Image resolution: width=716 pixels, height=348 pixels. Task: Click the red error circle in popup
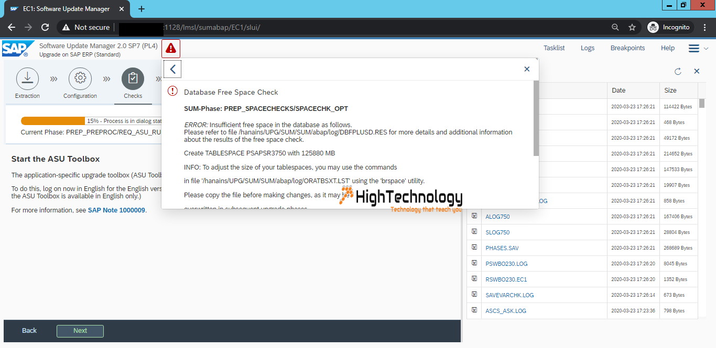(172, 91)
